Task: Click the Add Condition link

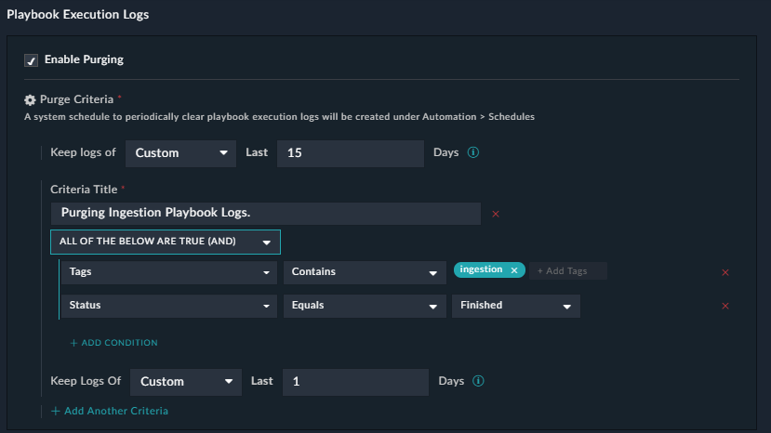Action: pos(113,343)
